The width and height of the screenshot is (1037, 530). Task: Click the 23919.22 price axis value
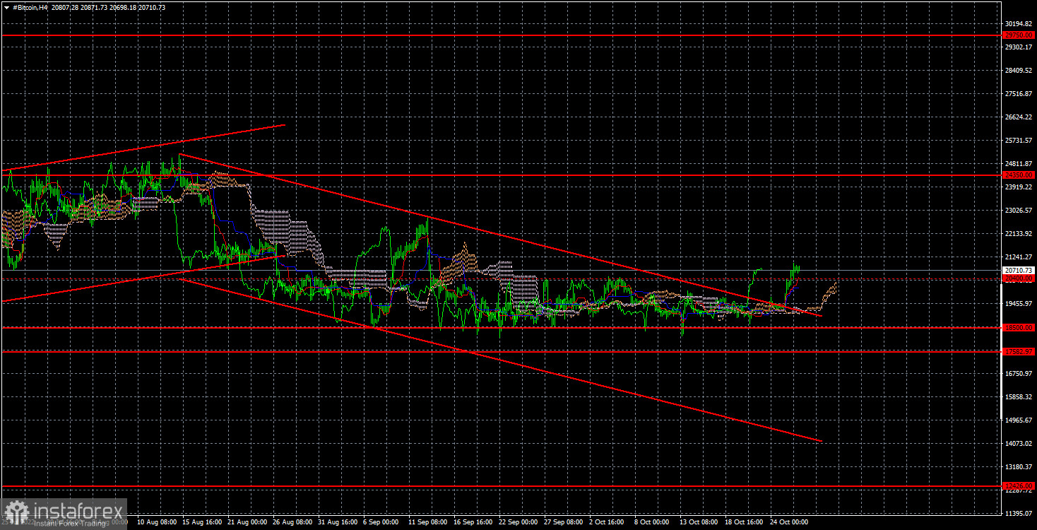coord(1019,187)
